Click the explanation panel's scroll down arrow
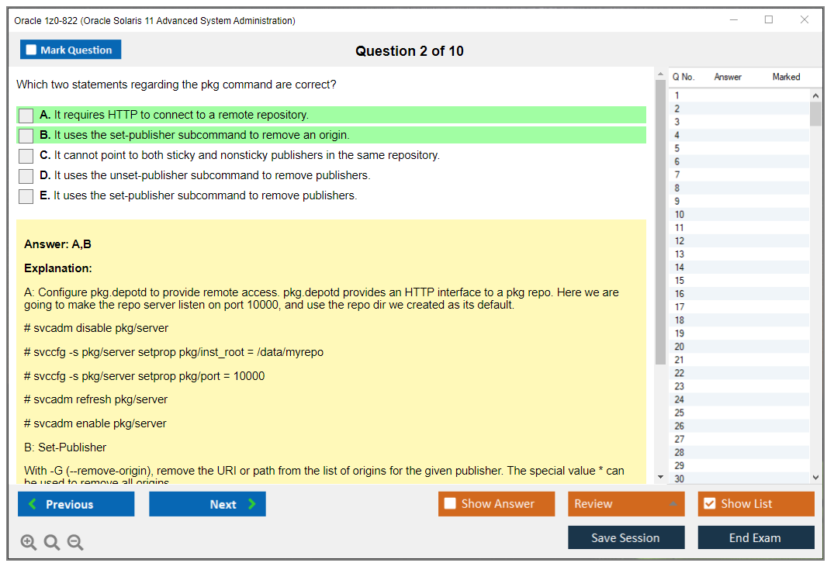Screen dimensions: 834x570 660,476
